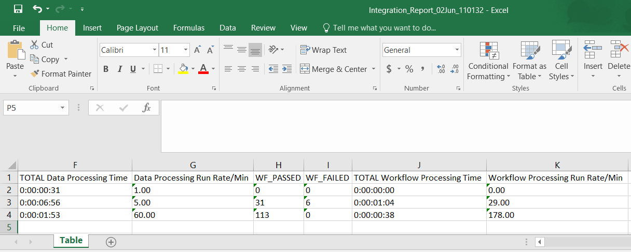Screen dimensions: 631x252
Task: Click the Merge & Center button
Action: (x=334, y=69)
